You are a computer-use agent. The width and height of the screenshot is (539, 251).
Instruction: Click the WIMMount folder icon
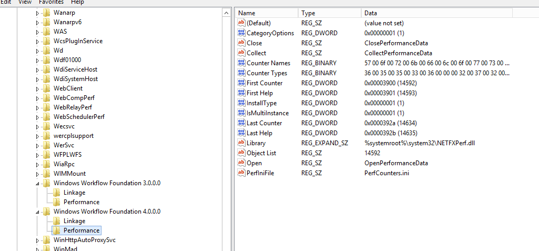(x=46, y=174)
